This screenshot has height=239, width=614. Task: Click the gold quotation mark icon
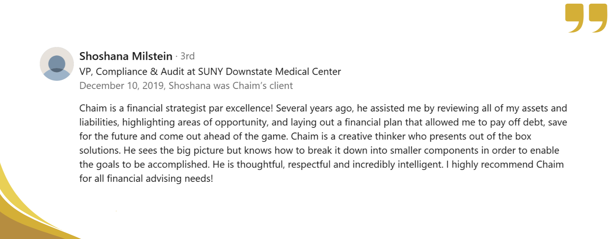tap(586, 18)
